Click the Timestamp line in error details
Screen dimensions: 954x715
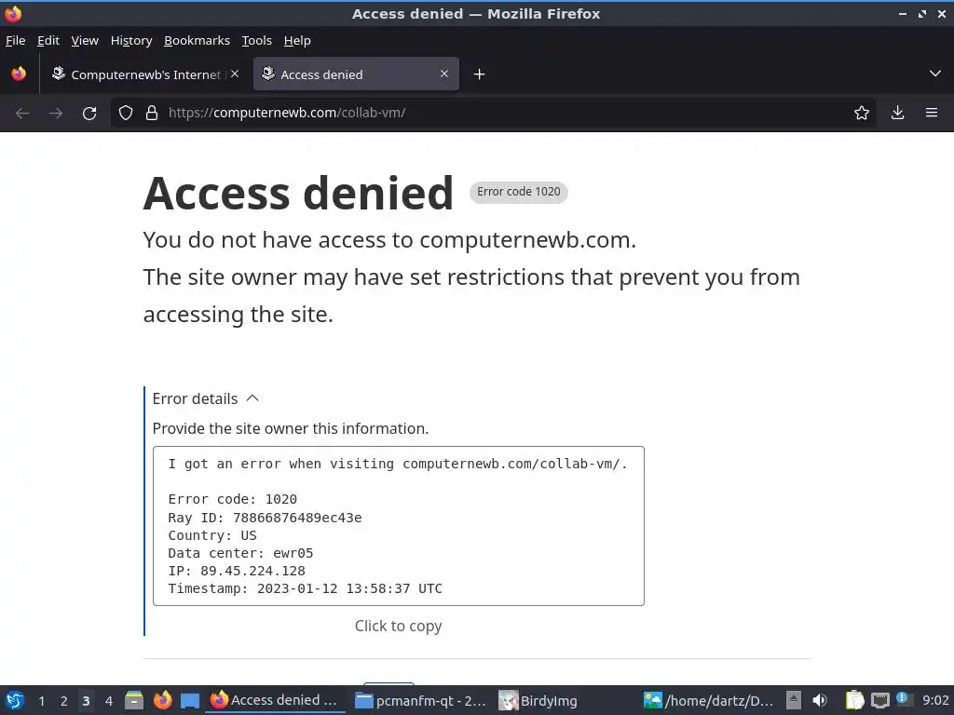(x=305, y=588)
